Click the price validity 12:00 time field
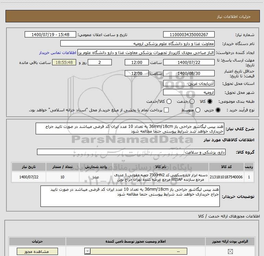The width and height of the screenshot is (264, 256). coord(137,73)
